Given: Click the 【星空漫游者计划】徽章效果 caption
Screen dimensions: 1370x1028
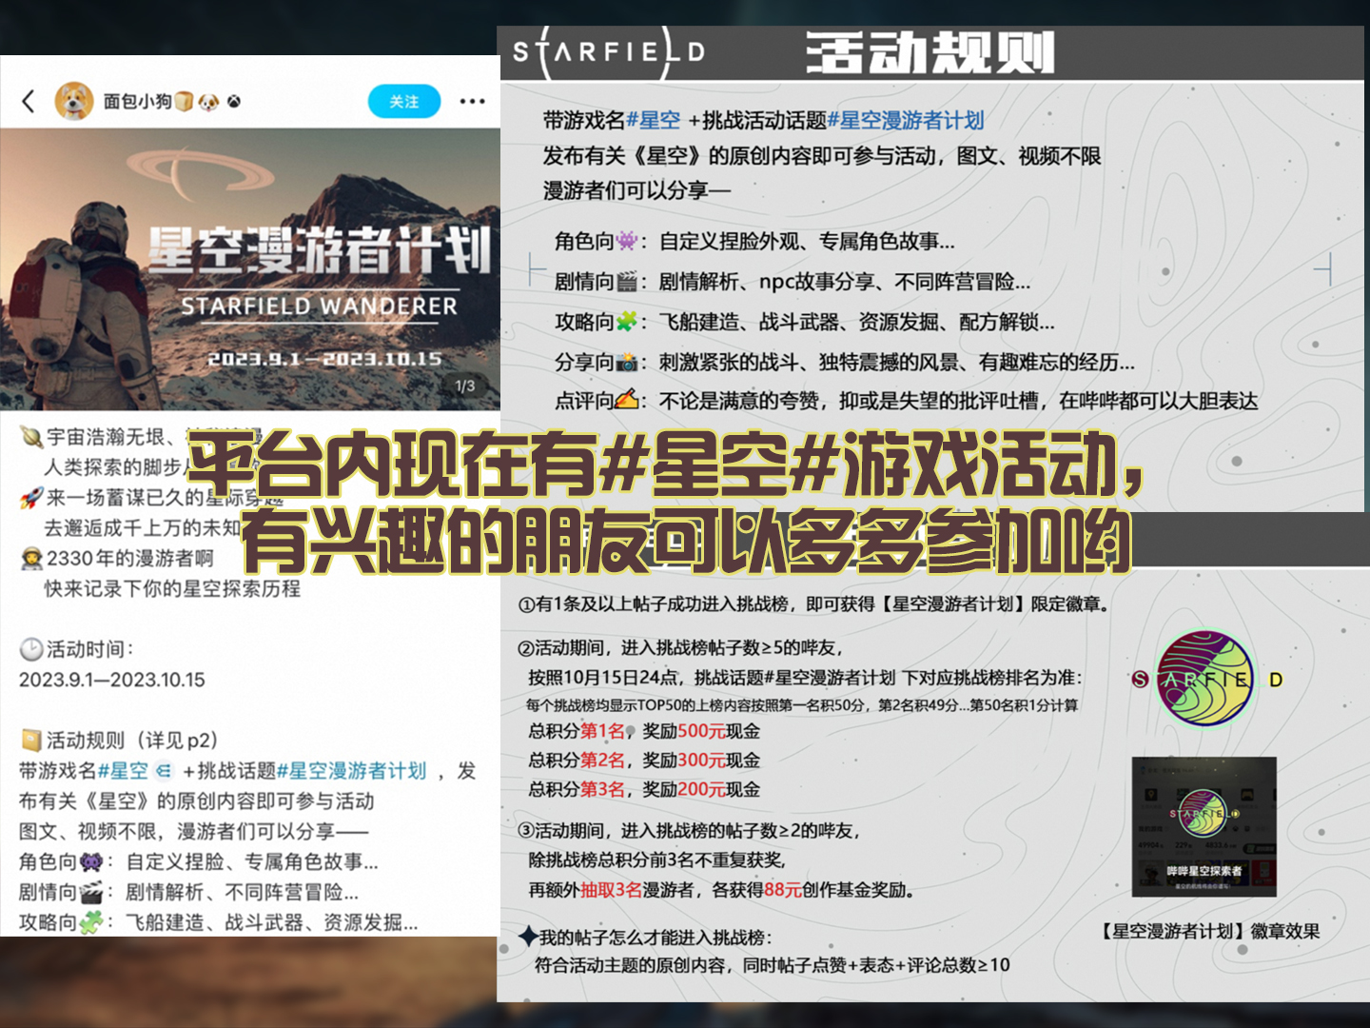Looking at the screenshot, I should [1209, 931].
